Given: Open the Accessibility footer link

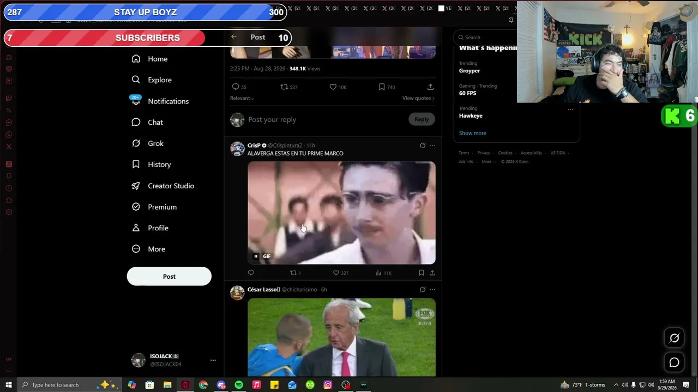Looking at the screenshot, I should click(x=531, y=153).
